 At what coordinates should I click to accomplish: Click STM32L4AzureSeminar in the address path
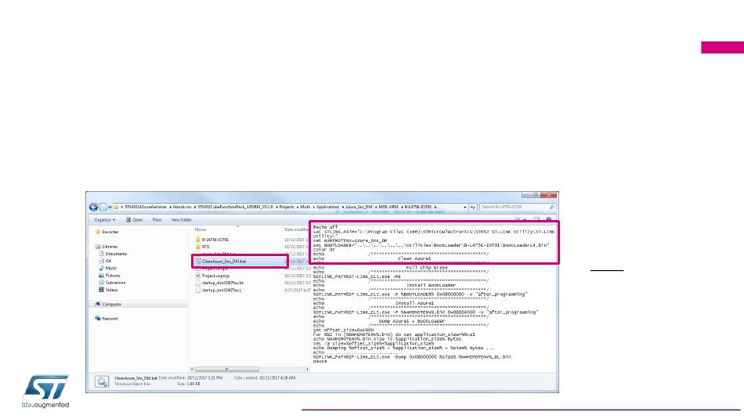[x=146, y=207]
